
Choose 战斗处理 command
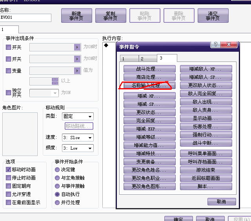click(149, 69)
